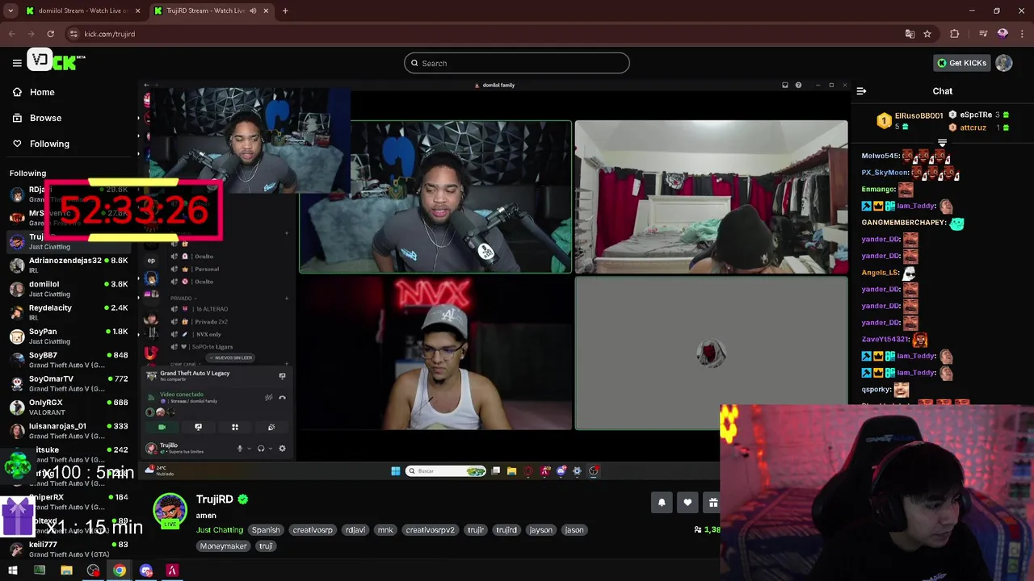The height and width of the screenshot is (581, 1034).
Task: Reload the kick.com page
Action: click(50, 34)
